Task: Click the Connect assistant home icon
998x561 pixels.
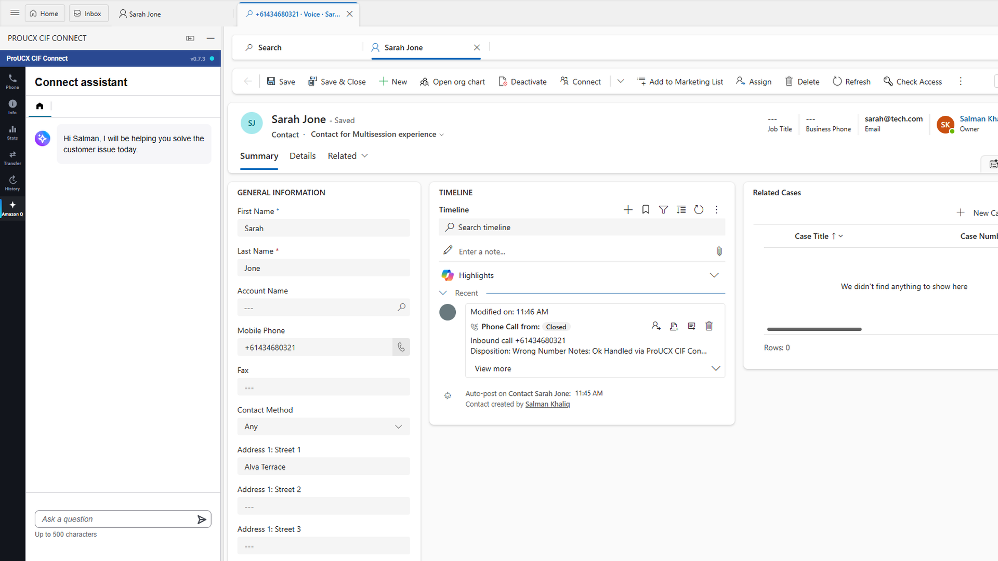Action: click(40, 106)
